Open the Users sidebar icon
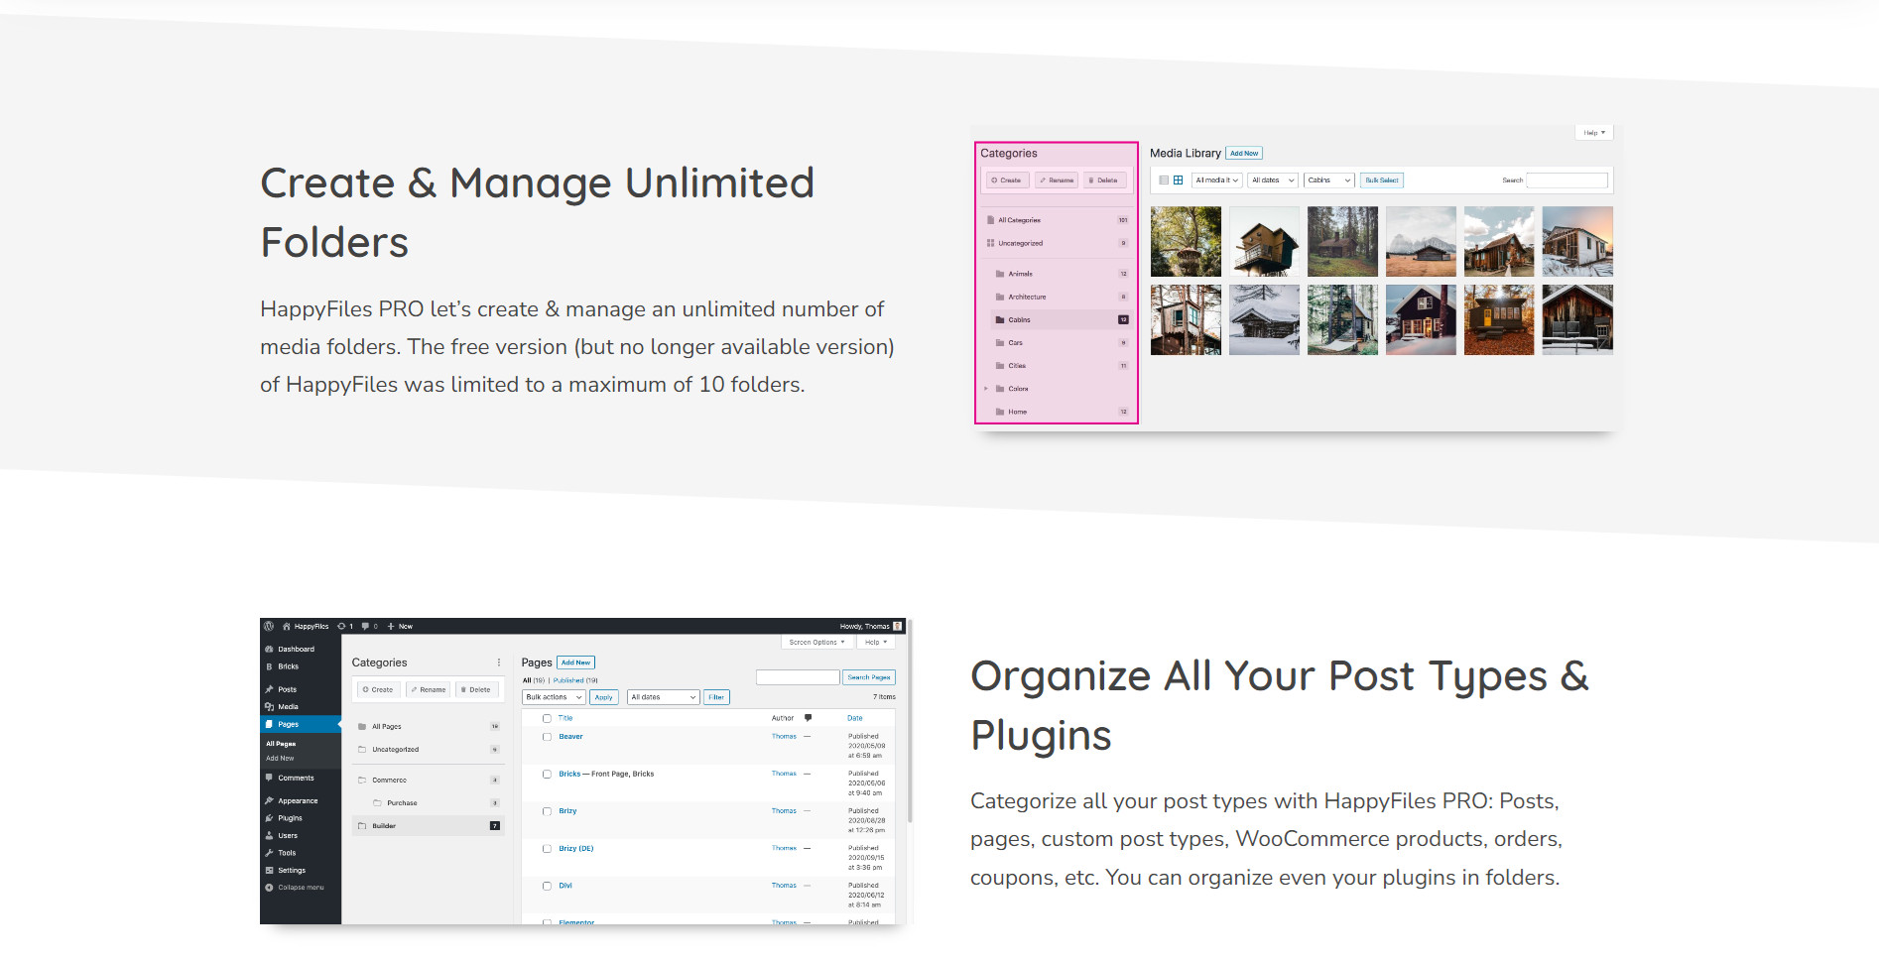Image resolution: width=1879 pixels, height=964 pixels. (269, 835)
